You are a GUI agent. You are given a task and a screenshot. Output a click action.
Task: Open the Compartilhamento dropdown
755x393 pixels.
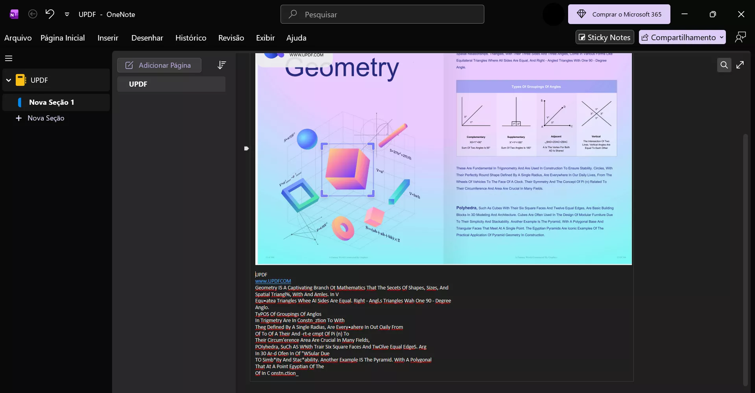[721, 37]
